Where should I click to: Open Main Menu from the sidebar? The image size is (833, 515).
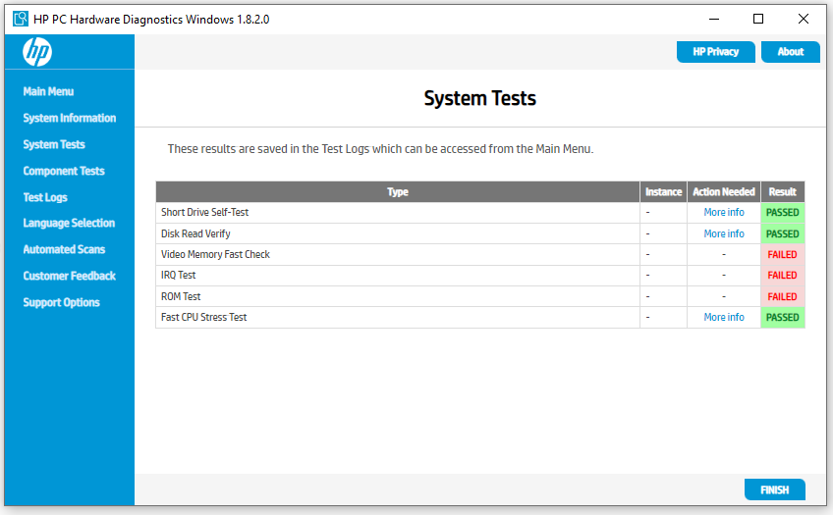[48, 91]
